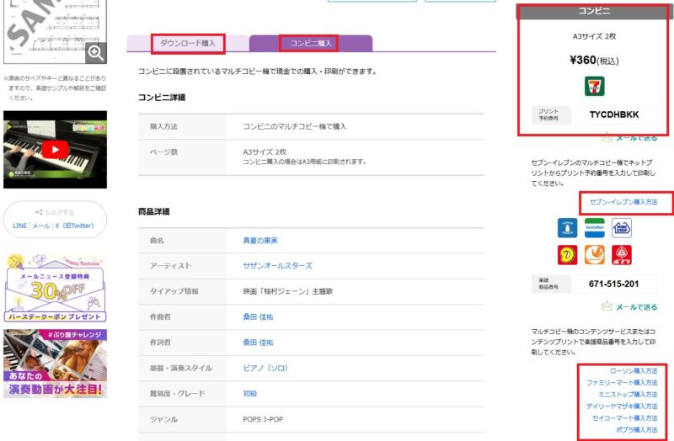
Task: Play the YouTube piano video
Action: pyautogui.click(x=55, y=150)
